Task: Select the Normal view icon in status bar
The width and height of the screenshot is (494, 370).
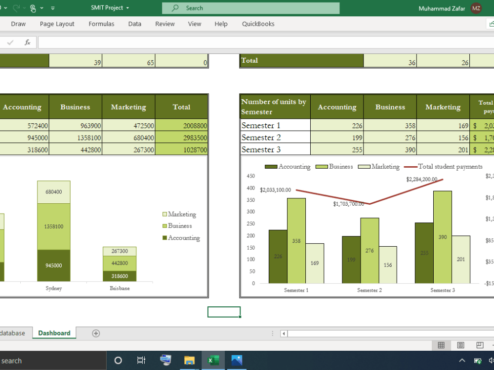Action: (441, 345)
